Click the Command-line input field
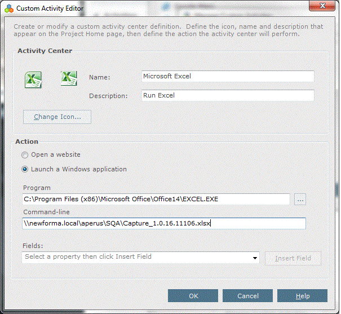The width and height of the screenshot is (341, 314). point(164,223)
